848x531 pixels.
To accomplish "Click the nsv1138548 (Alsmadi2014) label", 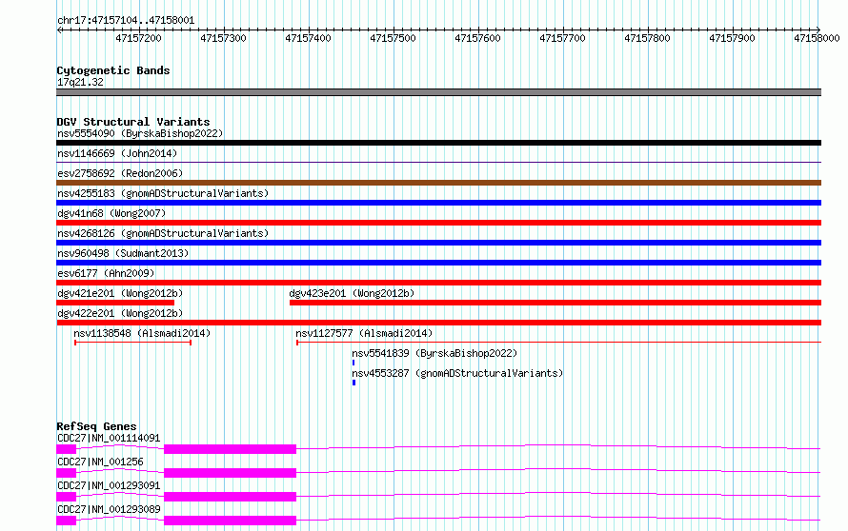I will (x=142, y=333).
